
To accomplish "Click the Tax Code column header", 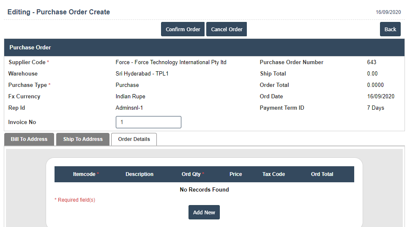I will click(x=273, y=174).
